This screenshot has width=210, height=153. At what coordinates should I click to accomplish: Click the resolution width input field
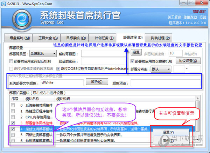(x=179, y=69)
